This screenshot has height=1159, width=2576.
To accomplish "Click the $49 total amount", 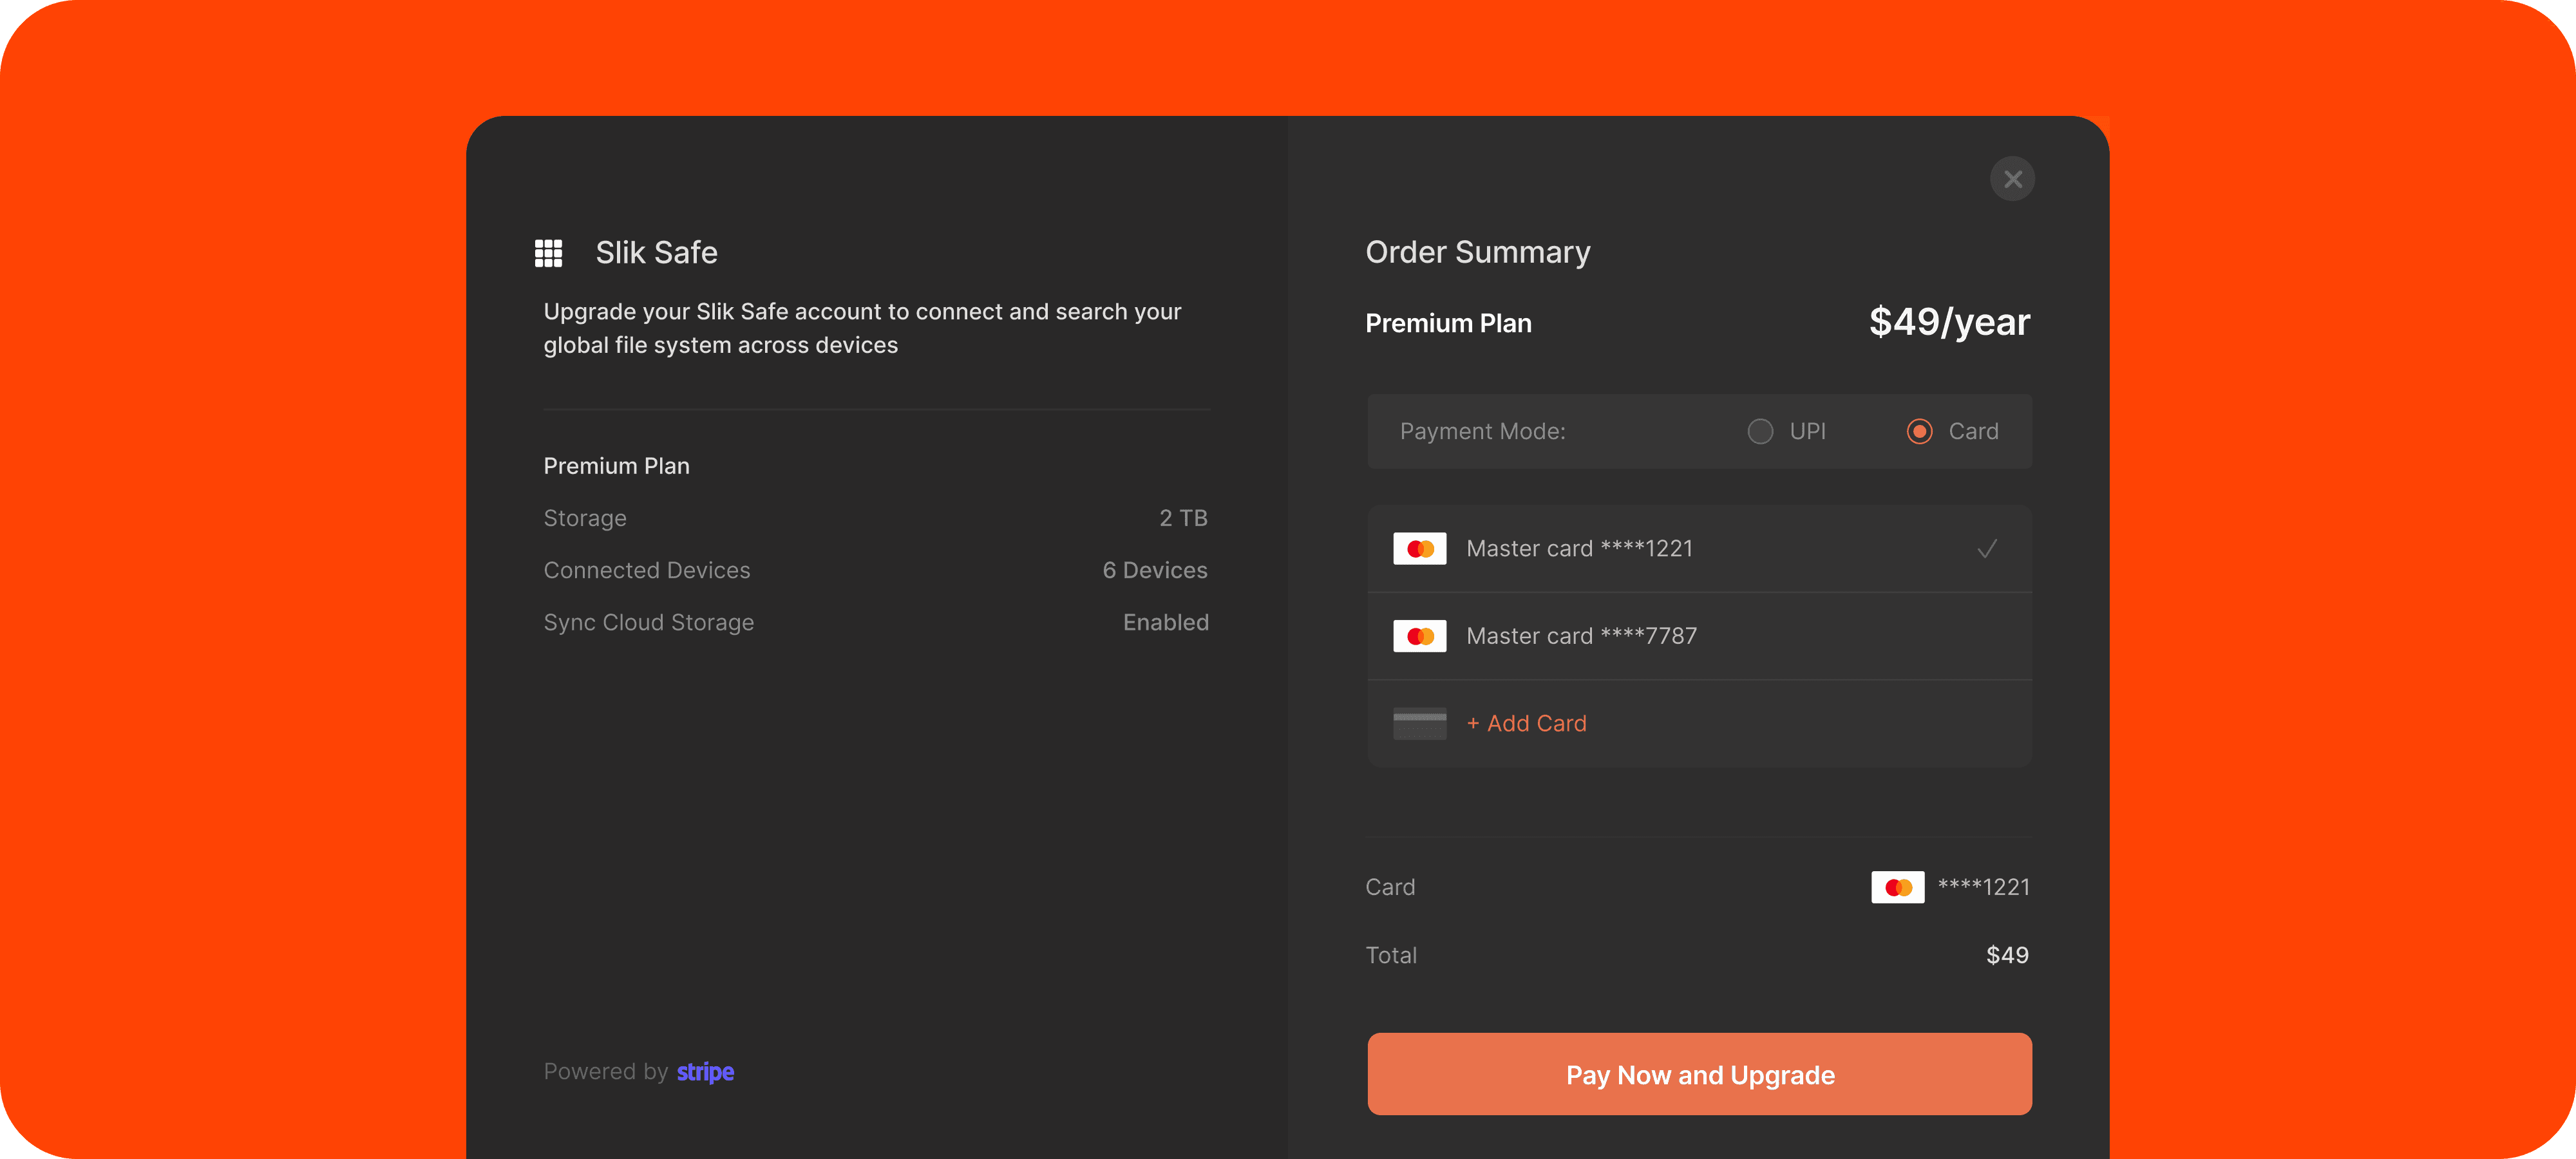I will (x=2007, y=955).
